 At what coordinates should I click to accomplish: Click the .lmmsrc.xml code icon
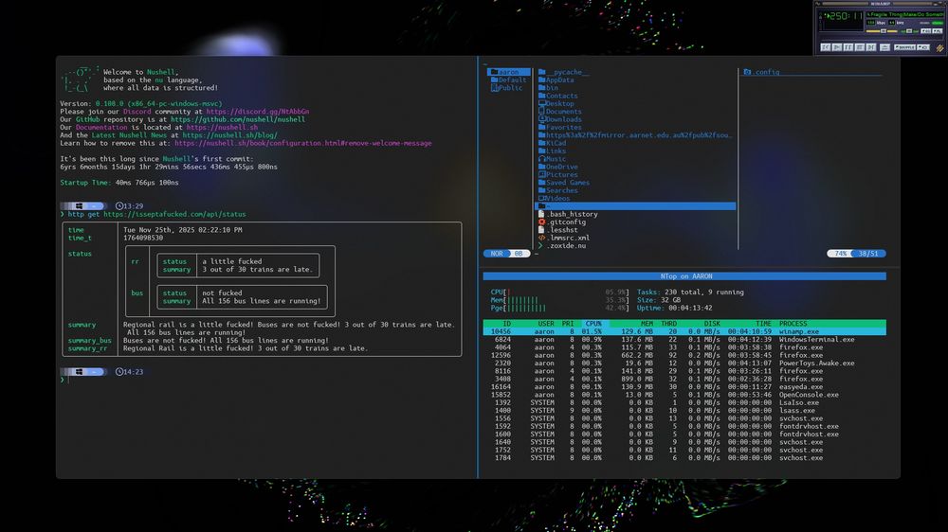[x=541, y=238]
